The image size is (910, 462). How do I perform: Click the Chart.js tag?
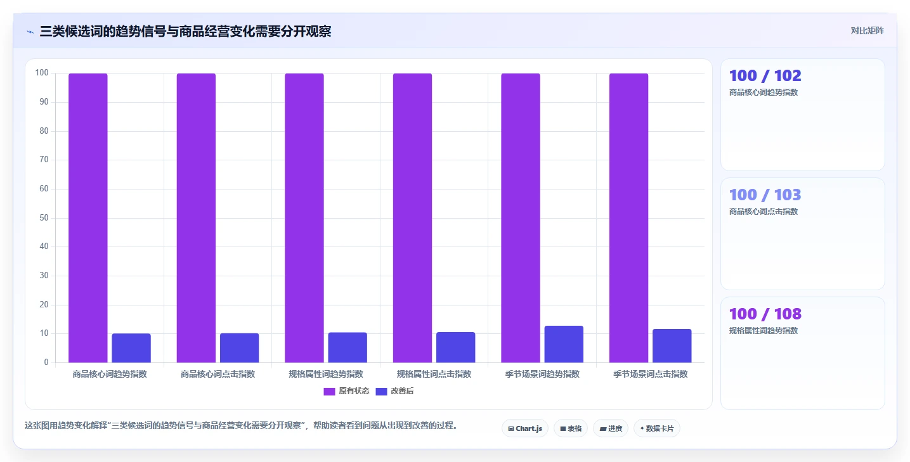point(524,428)
